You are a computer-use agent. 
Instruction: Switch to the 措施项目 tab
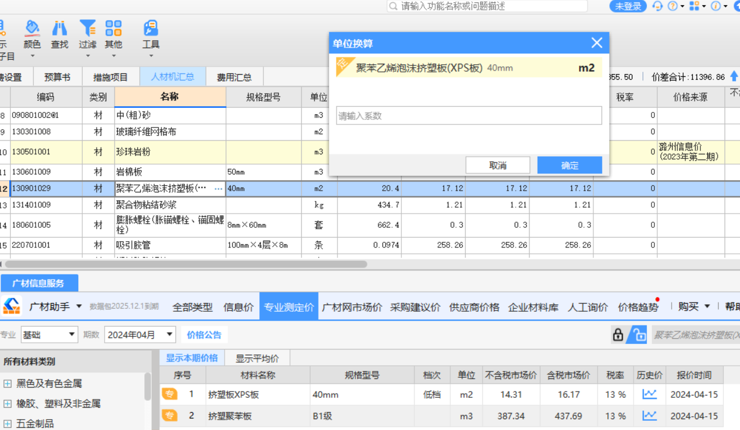pyautogui.click(x=110, y=77)
